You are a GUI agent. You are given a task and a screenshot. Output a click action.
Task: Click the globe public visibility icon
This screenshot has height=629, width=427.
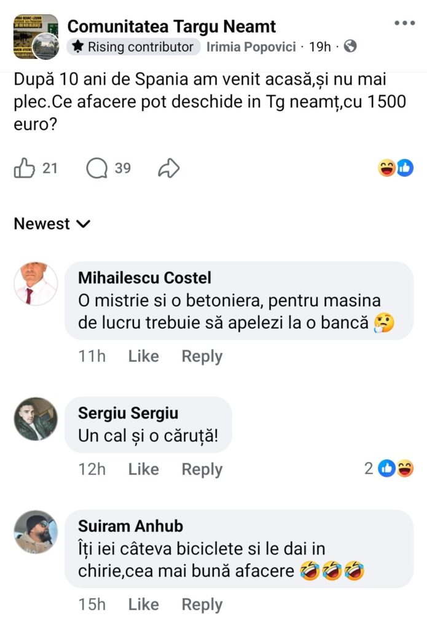click(x=350, y=47)
